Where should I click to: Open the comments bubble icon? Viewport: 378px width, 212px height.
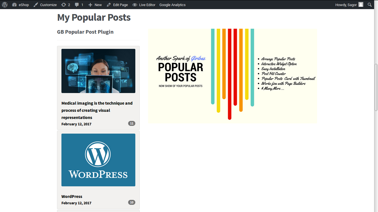tap(77, 5)
